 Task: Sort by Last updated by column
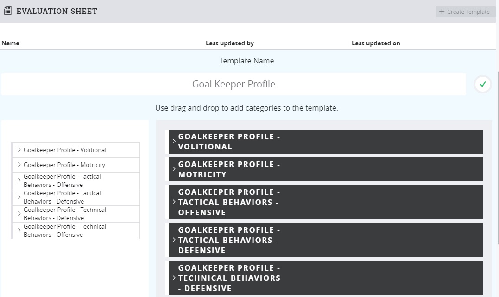pos(230,43)
